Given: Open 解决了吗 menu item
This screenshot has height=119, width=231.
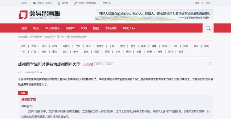Looking at the screenshot, I should tap(129, 28).
